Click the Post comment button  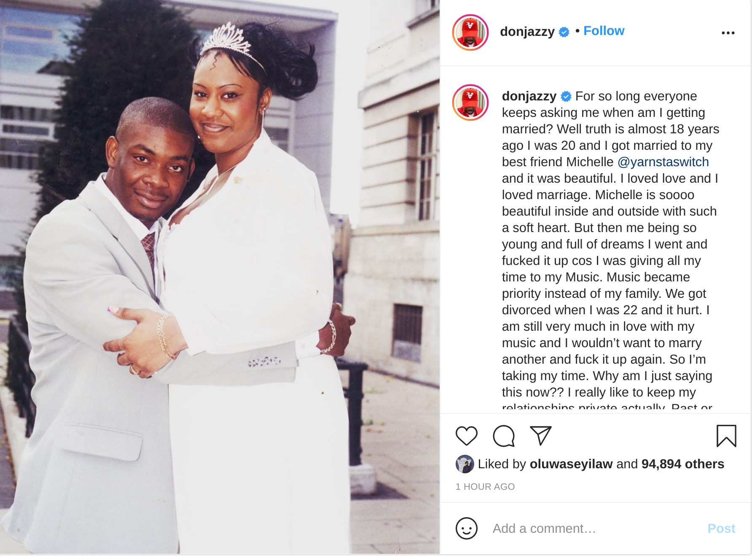721,529
